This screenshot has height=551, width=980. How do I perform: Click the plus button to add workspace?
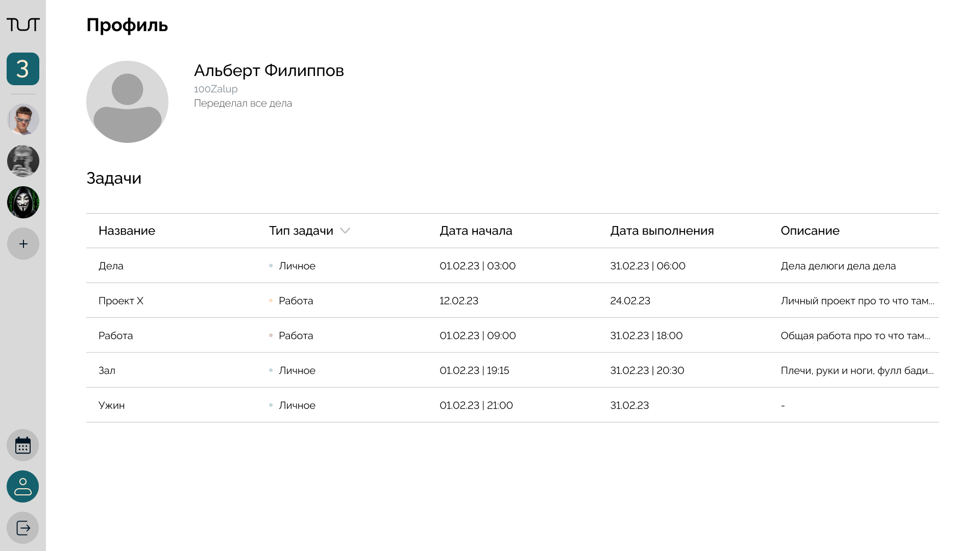pyautogui.click(x=23, y=244)
